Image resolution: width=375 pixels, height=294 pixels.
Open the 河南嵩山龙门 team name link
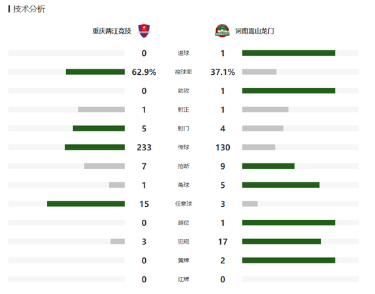254,31
